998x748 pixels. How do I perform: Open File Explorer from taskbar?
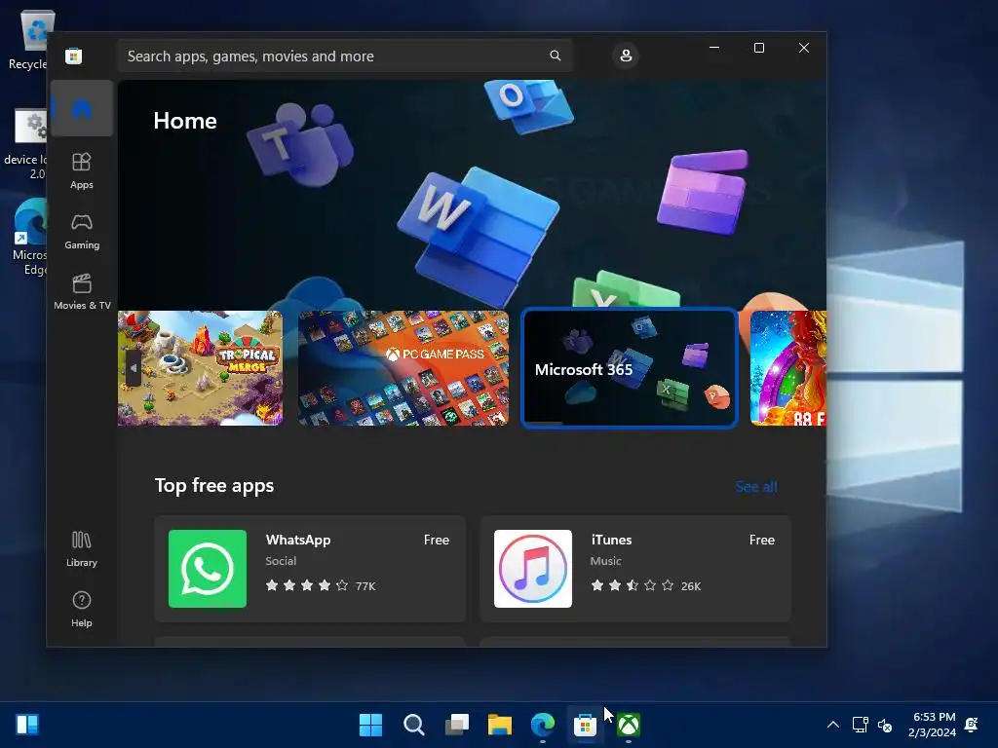pos(500,725)
